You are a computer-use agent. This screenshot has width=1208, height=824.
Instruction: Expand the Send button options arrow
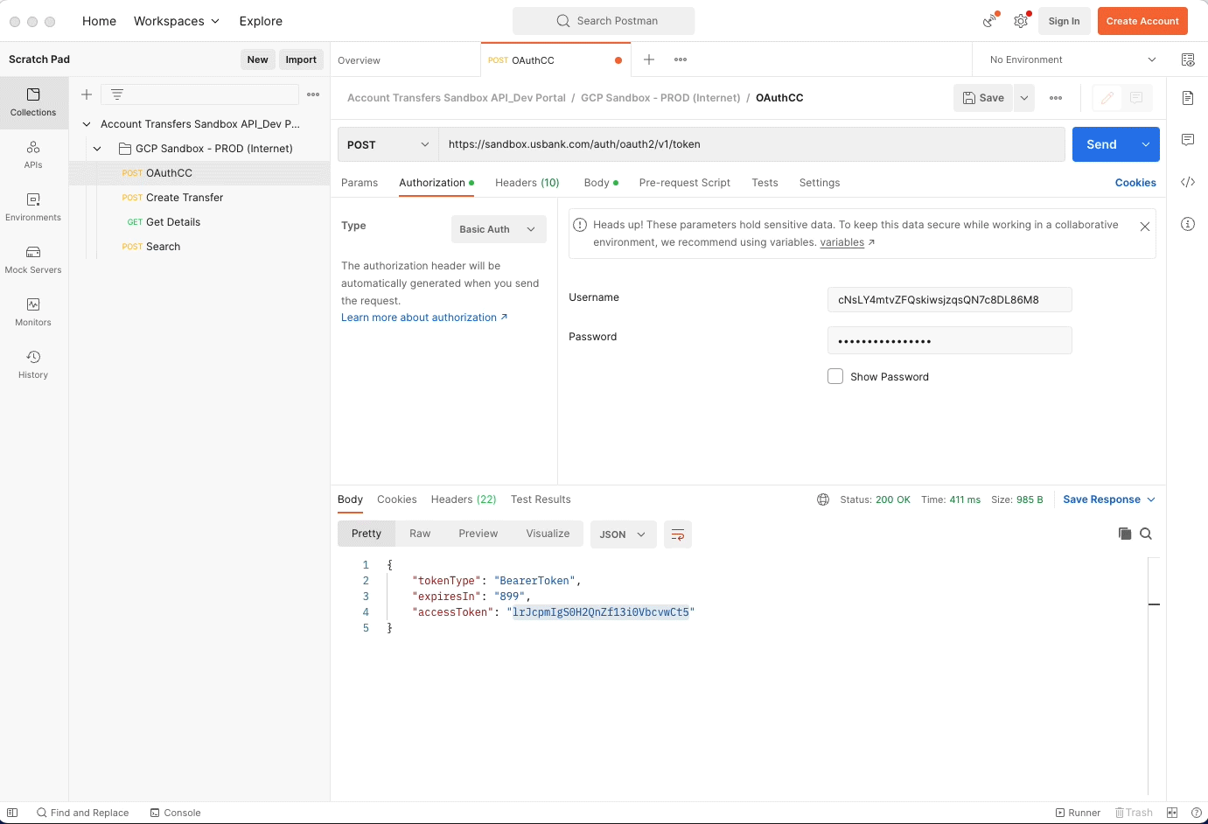pos(1146,144)
